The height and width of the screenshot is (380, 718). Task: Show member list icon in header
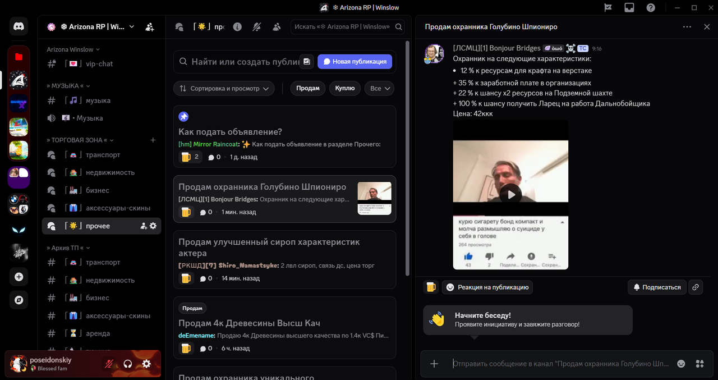coord(277,26)
